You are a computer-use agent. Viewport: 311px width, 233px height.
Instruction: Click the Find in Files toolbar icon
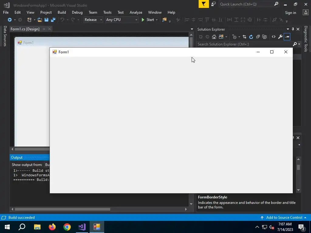click(x=164, y=20)
